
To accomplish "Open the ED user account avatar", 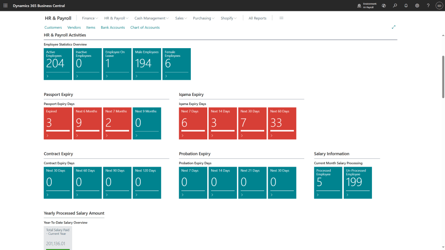I will (x=439, y=6).
